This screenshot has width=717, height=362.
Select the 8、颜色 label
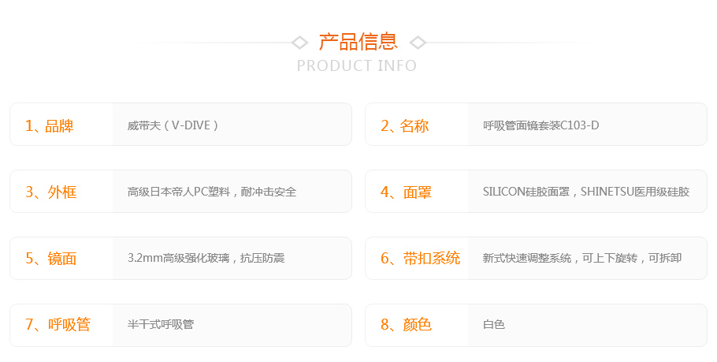[x=406, y=324]
